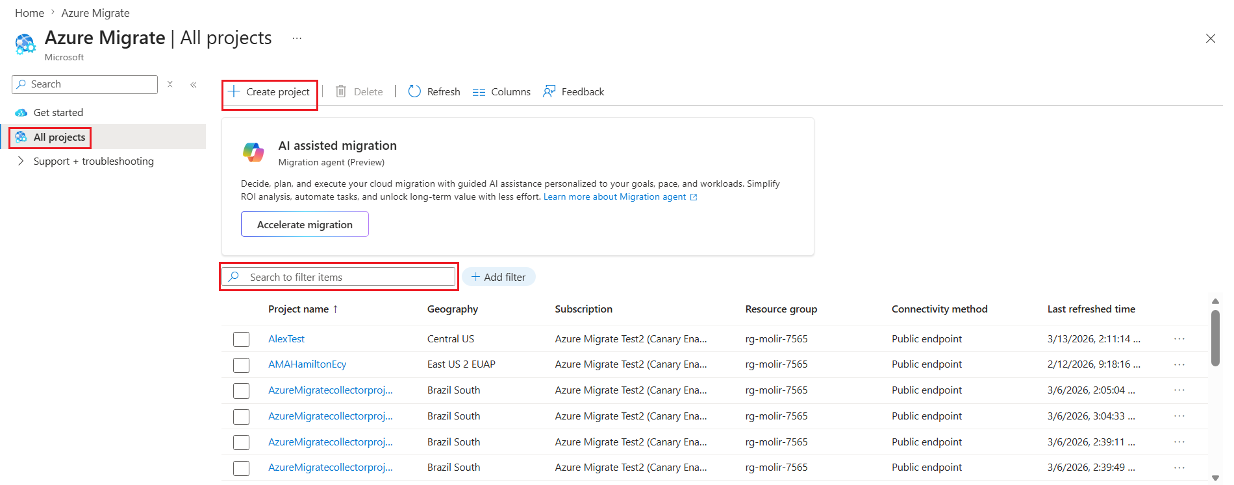
Task: Open the ellipsis menu for AlexTest row
Action: click(x=1179, y=338)
